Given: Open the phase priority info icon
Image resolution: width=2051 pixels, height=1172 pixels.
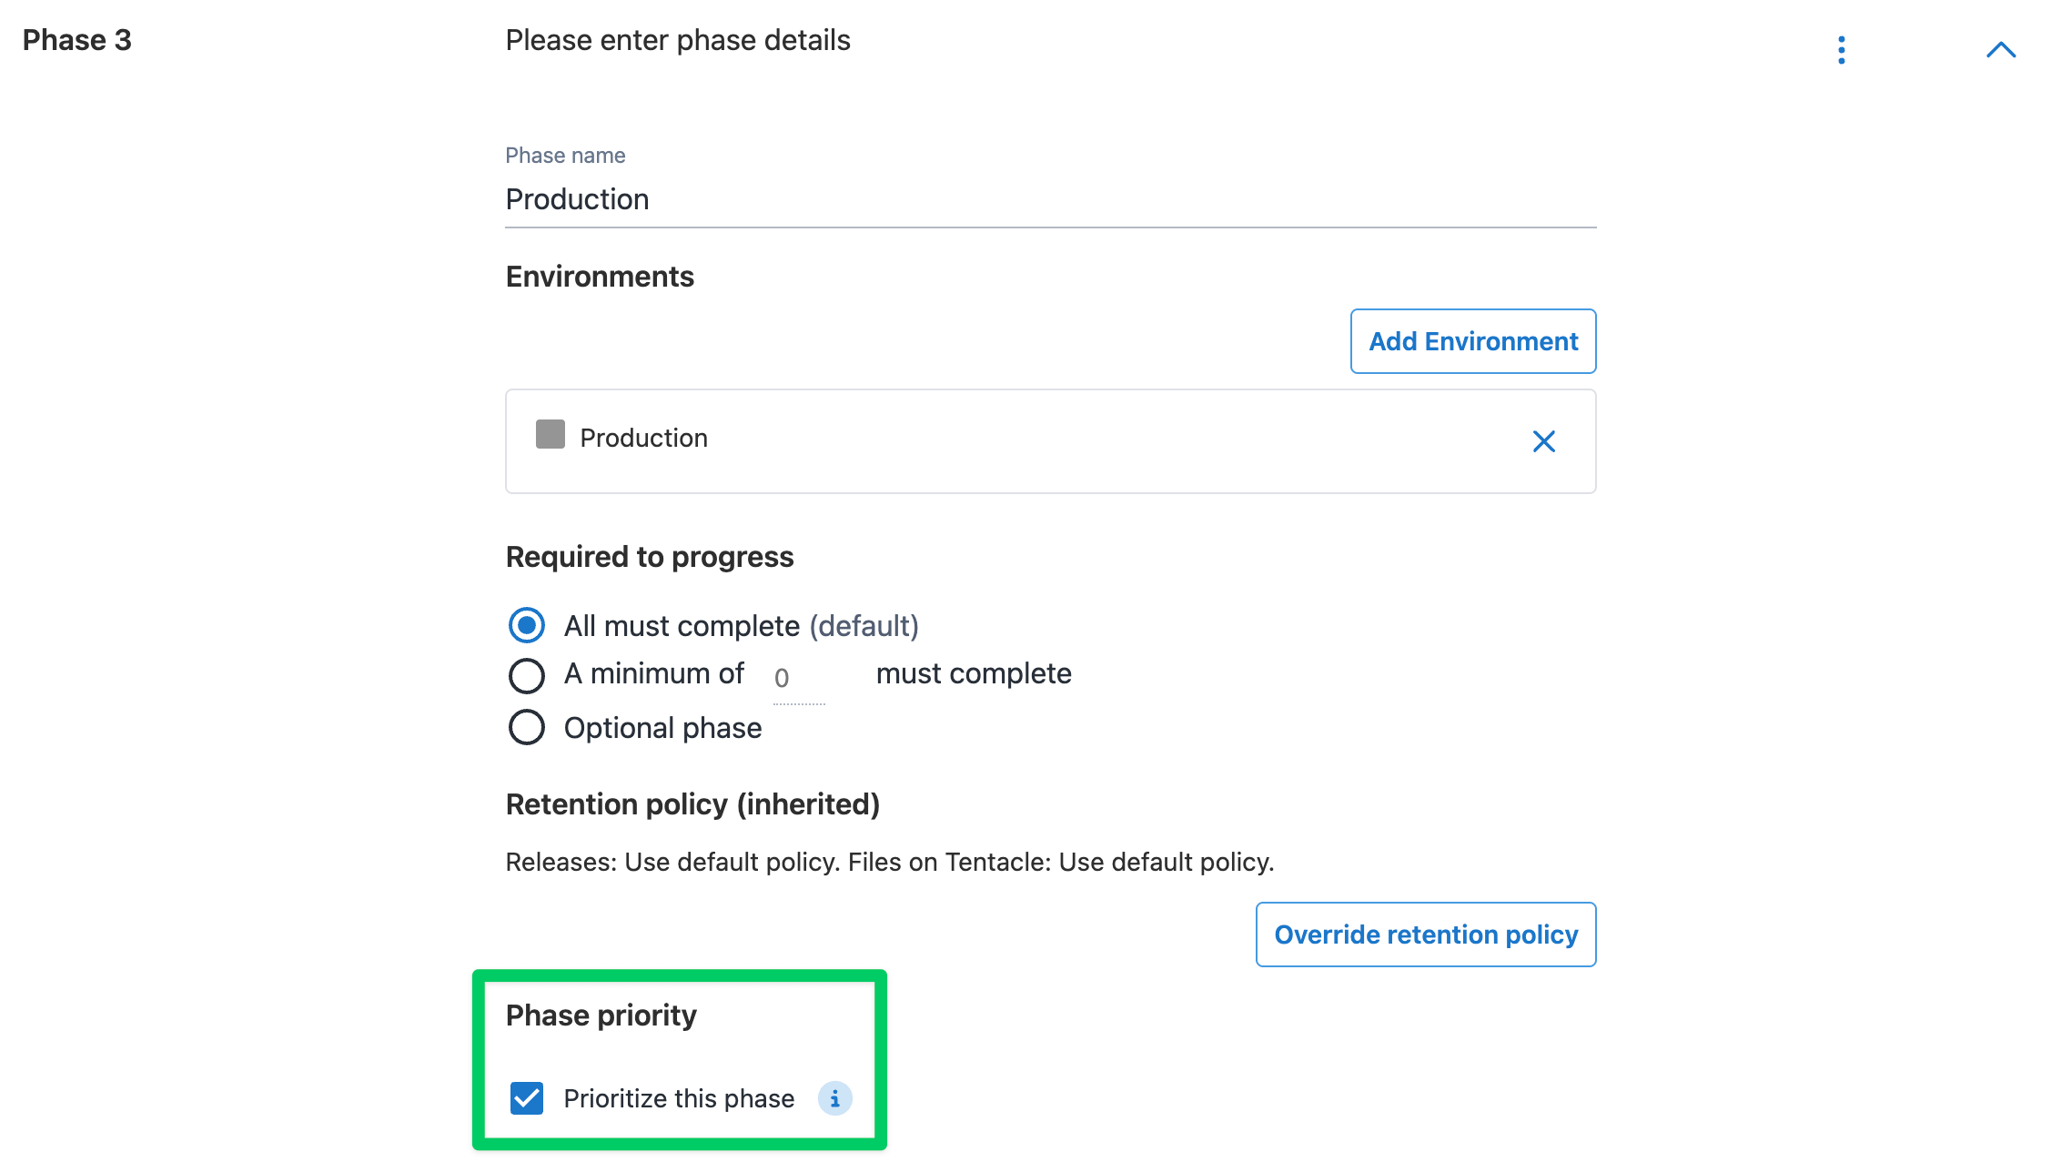Looking at the screenshot, I should click(834, 1098).
